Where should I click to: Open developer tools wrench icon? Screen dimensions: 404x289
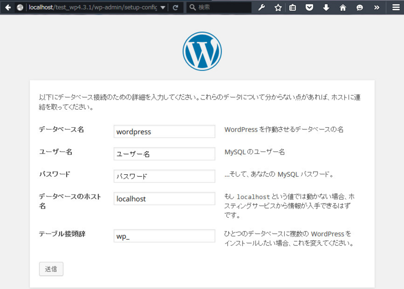pyautogui.click(x=262, y=8)
